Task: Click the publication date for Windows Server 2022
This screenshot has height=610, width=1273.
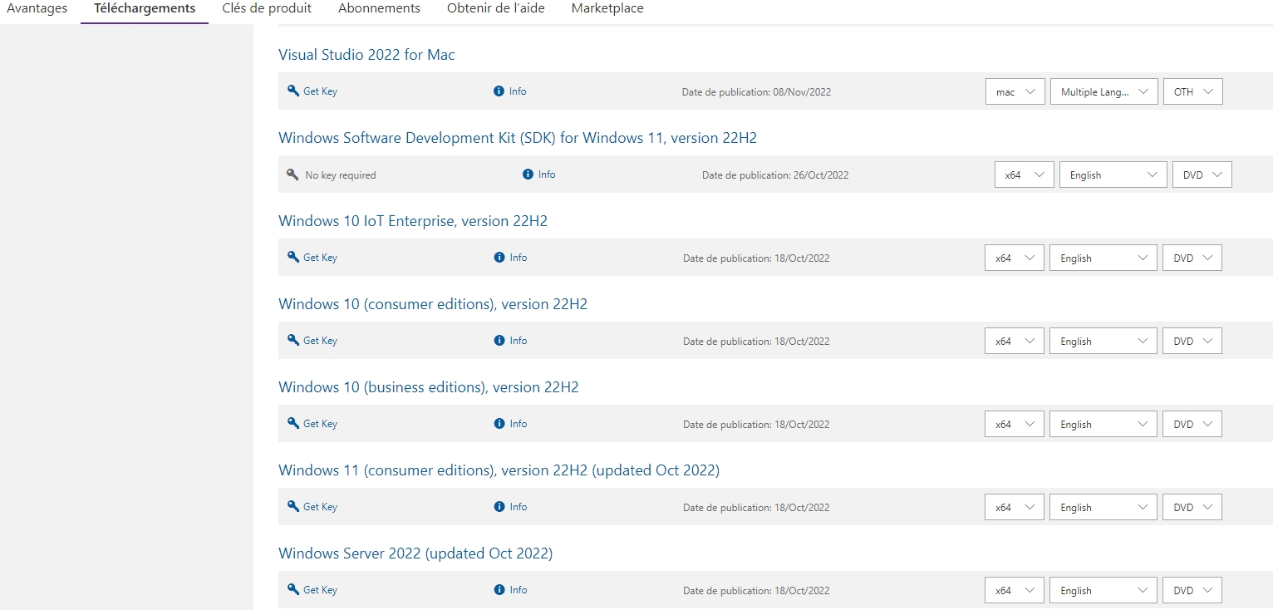Action: (802, 591)
